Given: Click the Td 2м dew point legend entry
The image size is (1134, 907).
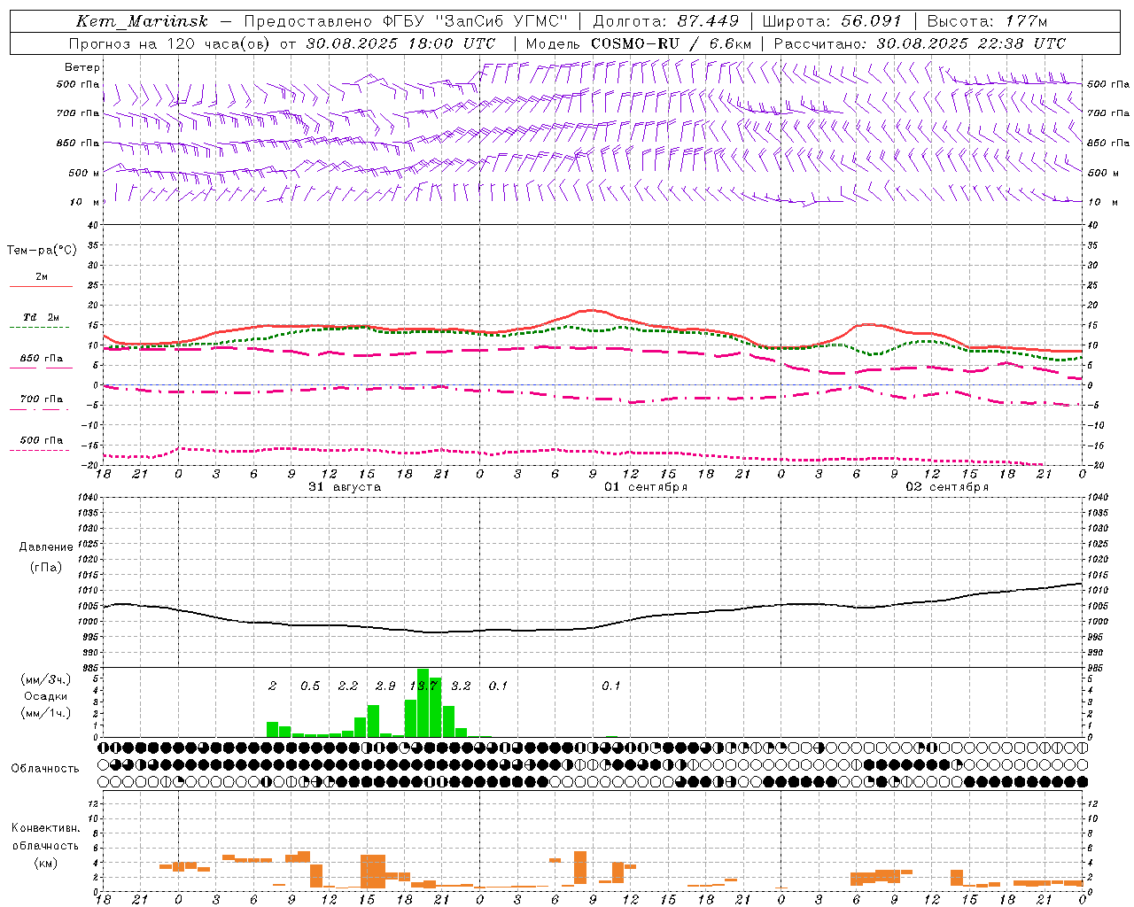Looking at the screenshot, I should (41, 317).
